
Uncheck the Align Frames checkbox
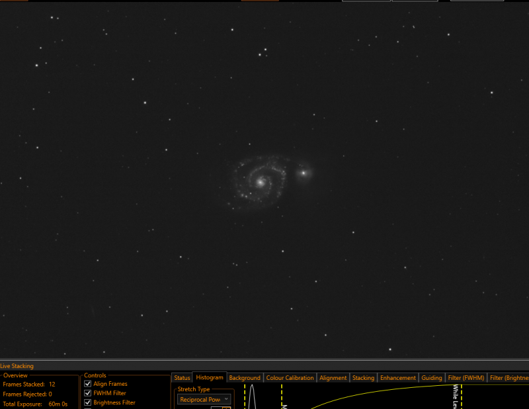88,384
